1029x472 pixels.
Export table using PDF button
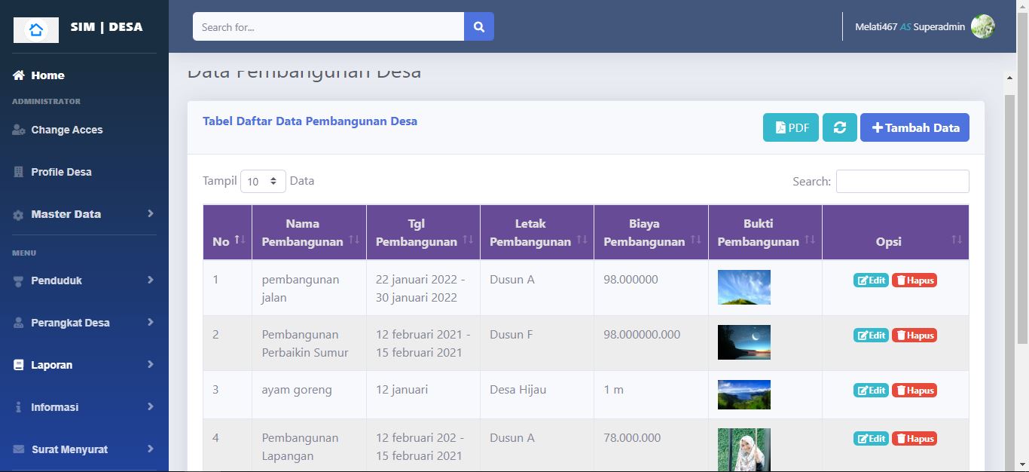[790, 127]
